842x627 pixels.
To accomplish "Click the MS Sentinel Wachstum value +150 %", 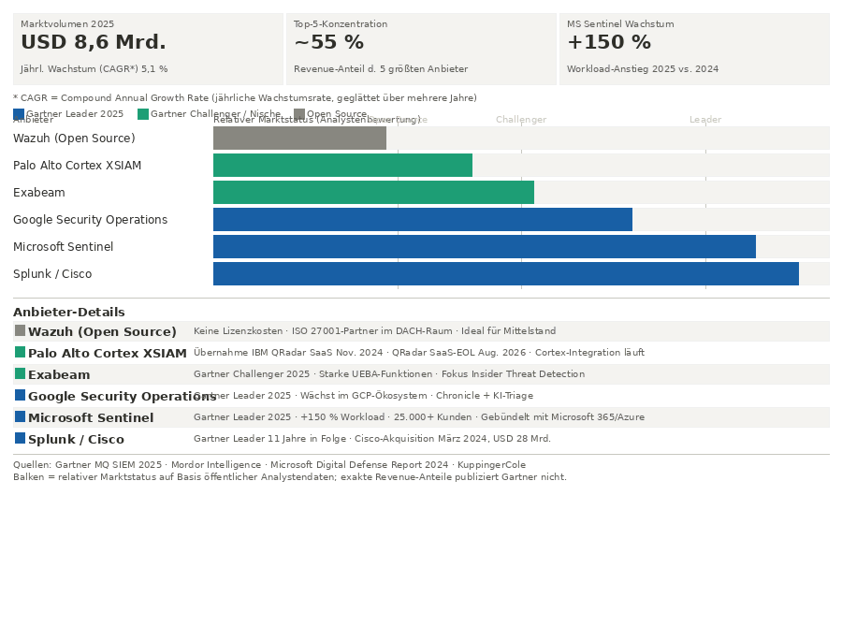I will click(609, 42).
